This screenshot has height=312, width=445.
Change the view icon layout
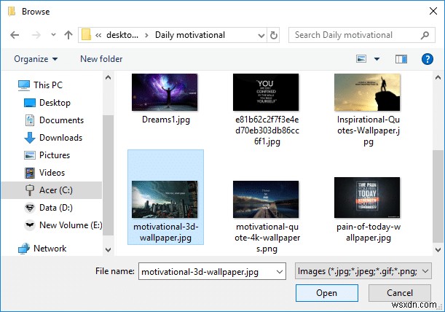pos(361,59)
